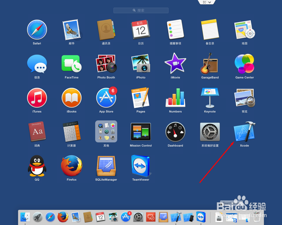Open iOS Simulator icon in the Dock

[x=188, y=217]
